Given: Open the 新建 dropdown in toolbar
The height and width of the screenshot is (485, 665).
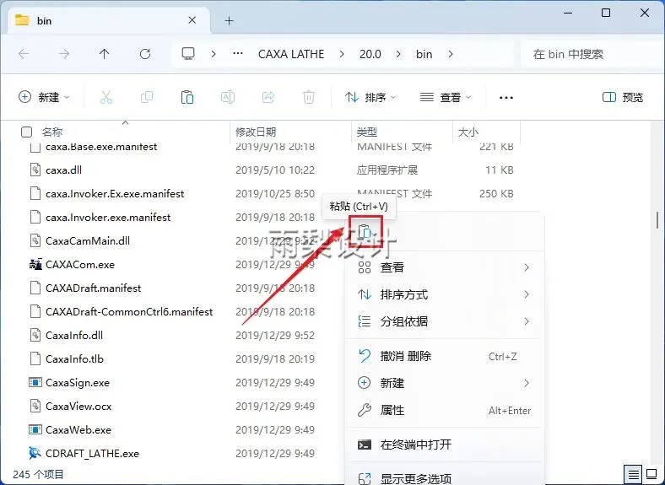Looking at the screenshot, I should (x=44, y=98).
